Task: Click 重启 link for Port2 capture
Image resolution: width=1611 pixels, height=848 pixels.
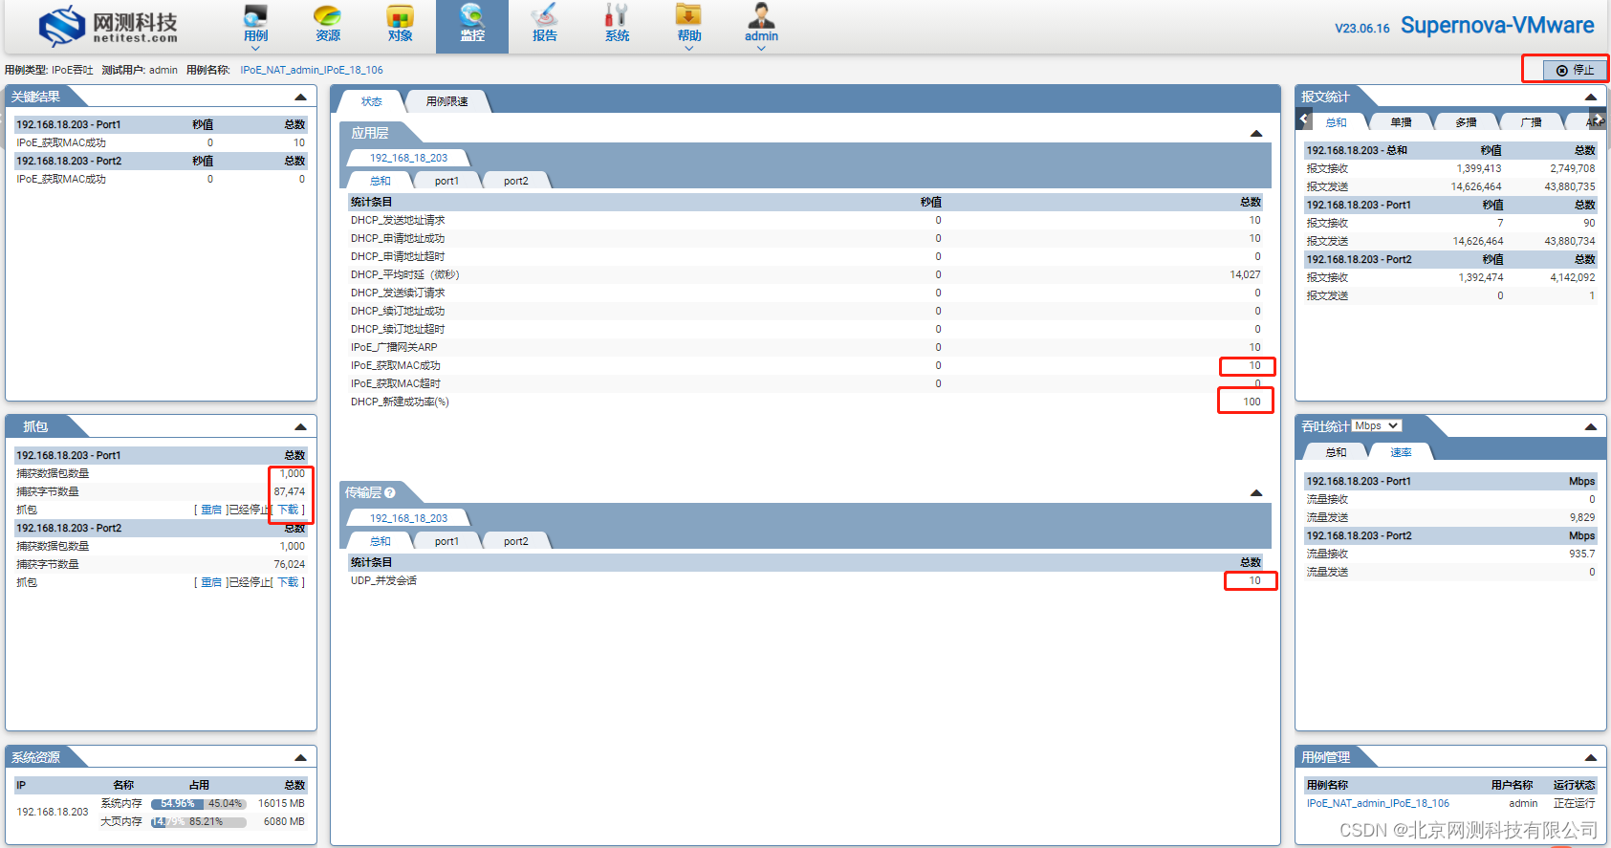Action: (x=211, y=582)
